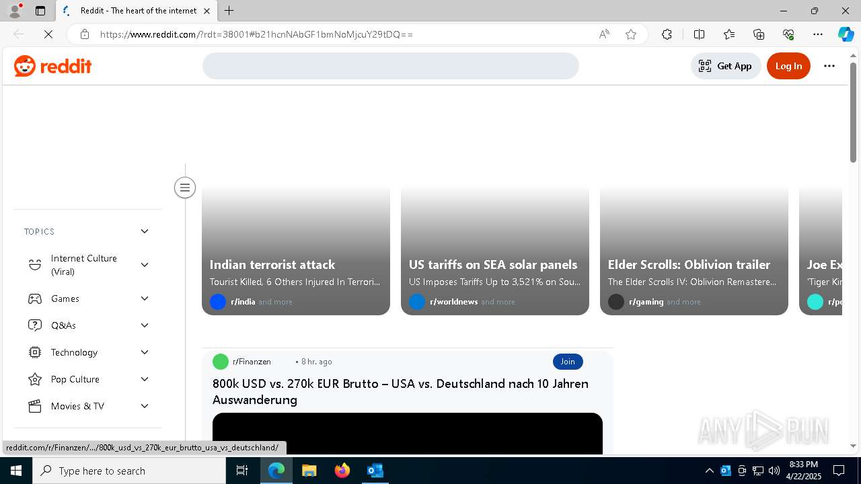The height and width of the screenshot is (484, 861).
Task: Collapse the TOPICS section chevron
Action: click(145, 231)
